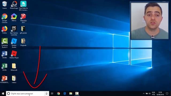Select the Camtasia Studio 8 shortcut
This screenshot has width=171, height=96.
(x=5, y=43)
